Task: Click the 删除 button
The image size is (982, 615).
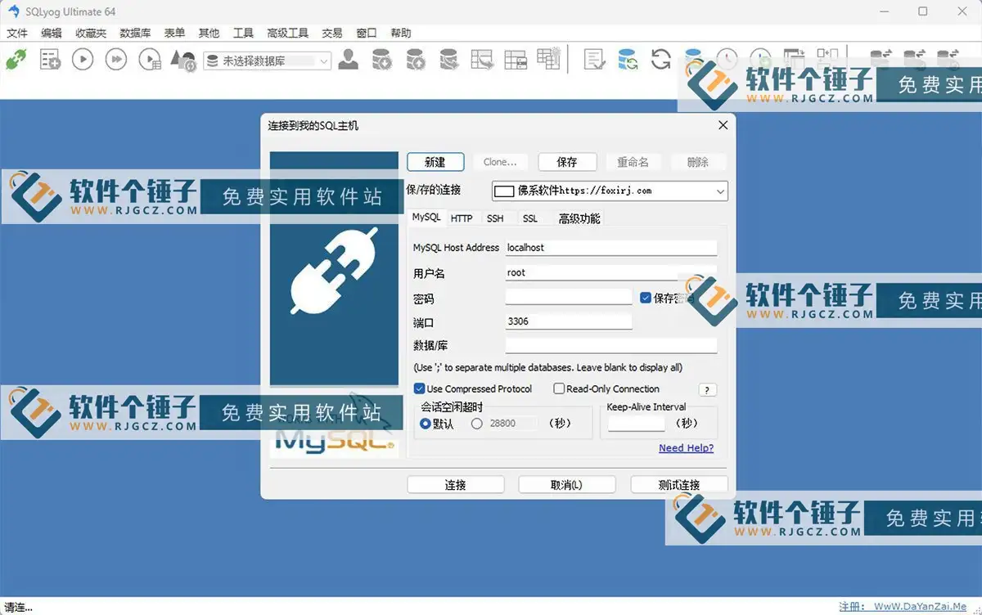Action: click(x=698, y=162)
